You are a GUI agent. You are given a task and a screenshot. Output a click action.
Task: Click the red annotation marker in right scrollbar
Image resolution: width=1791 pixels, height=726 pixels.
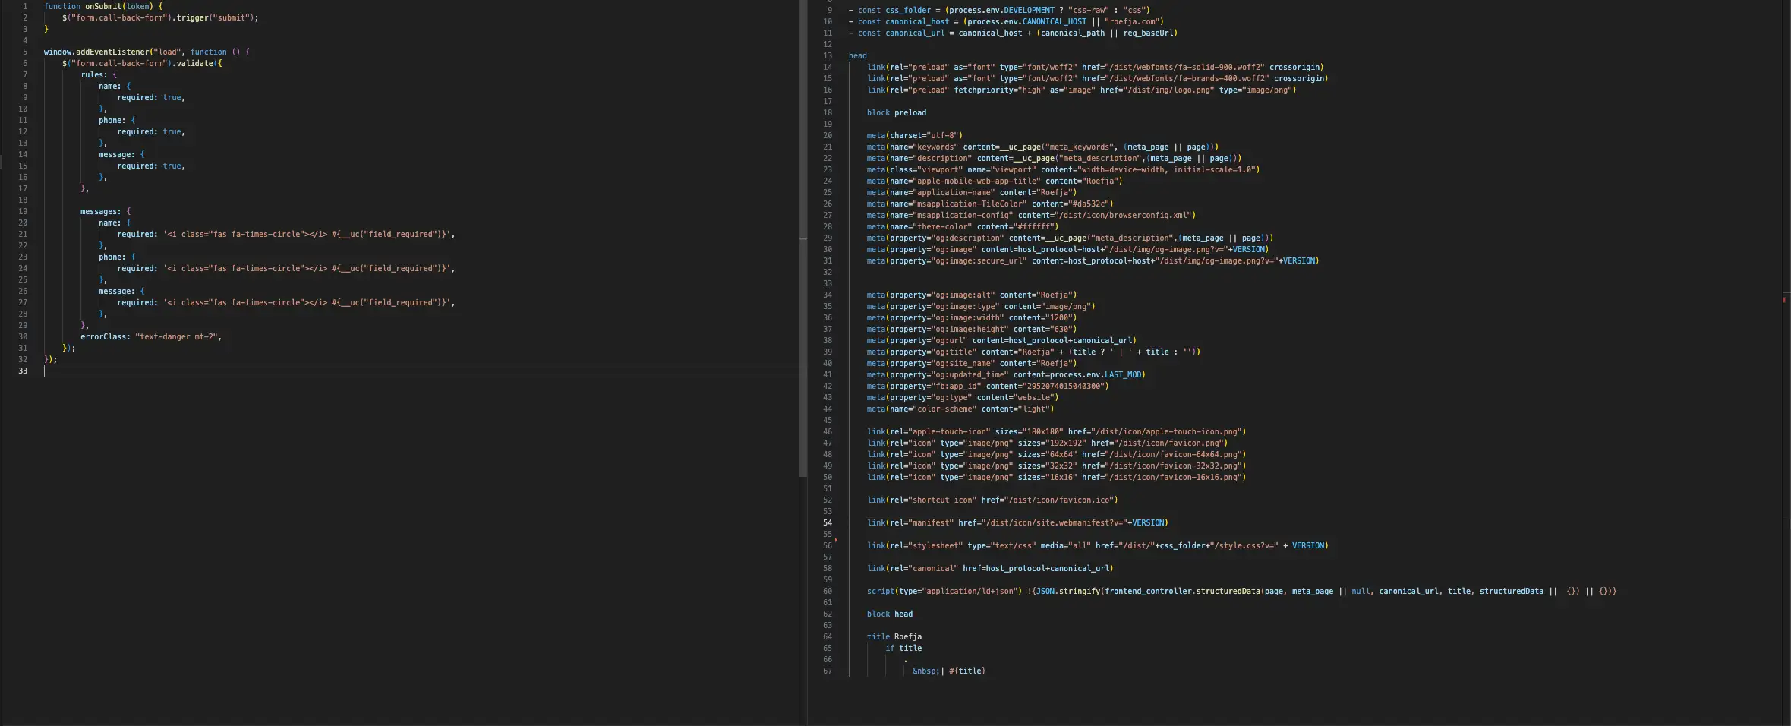tap(1783, 301)
